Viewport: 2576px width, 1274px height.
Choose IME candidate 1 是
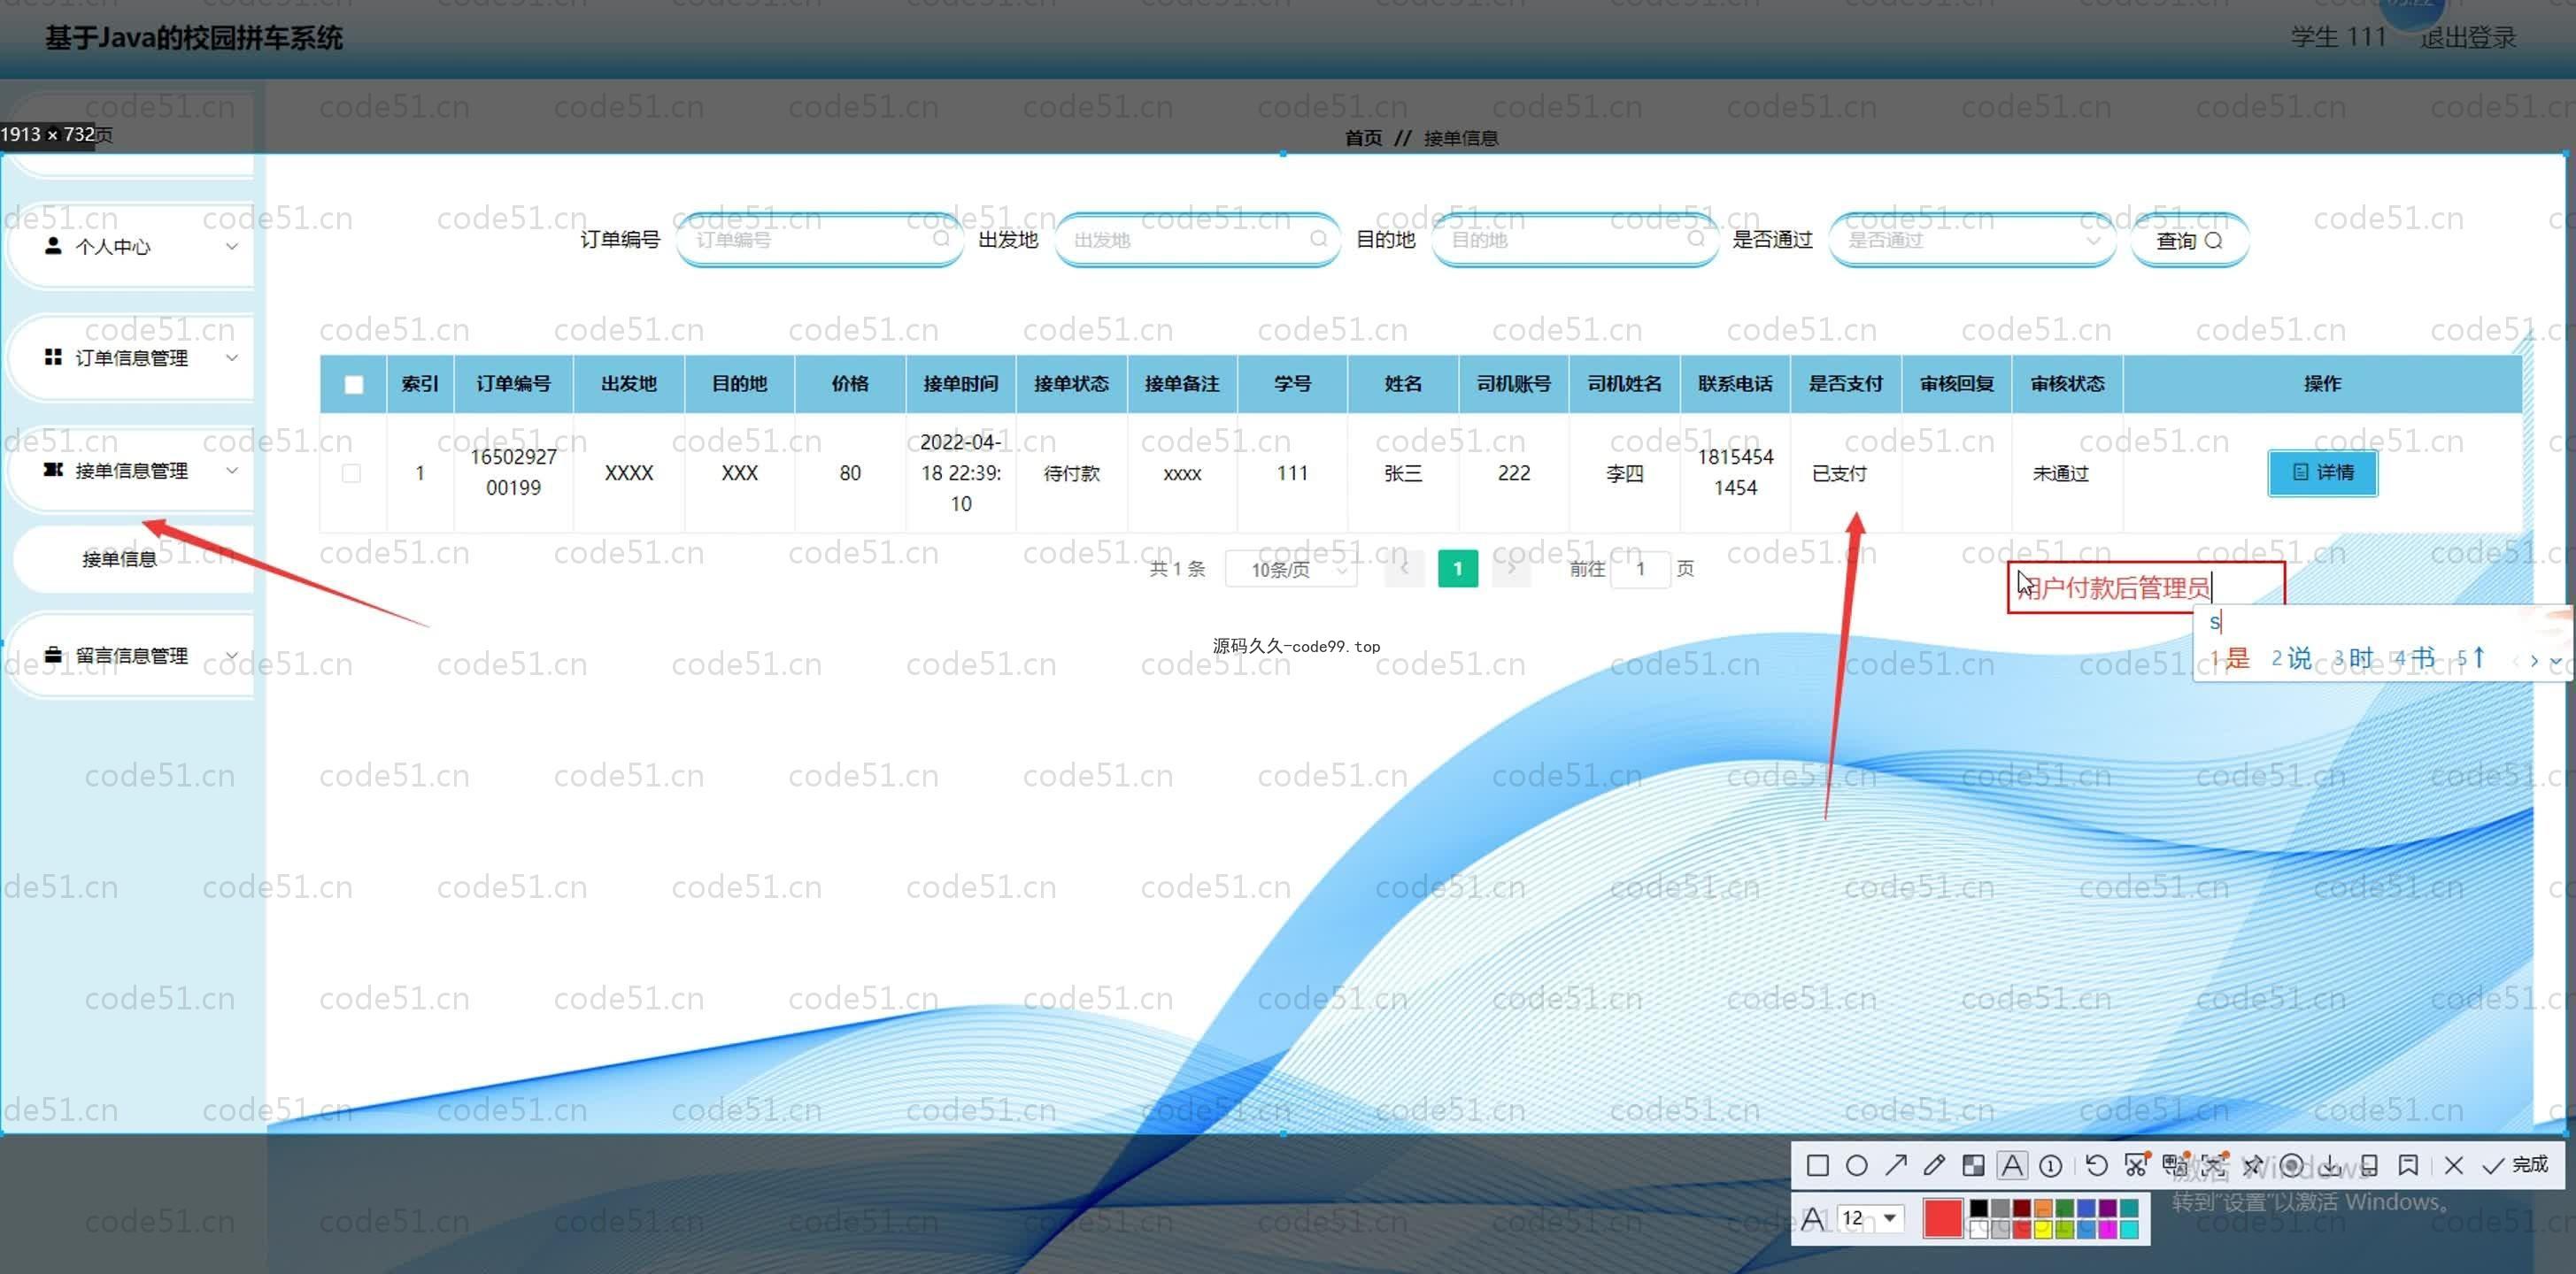[x=2229, y=658]
